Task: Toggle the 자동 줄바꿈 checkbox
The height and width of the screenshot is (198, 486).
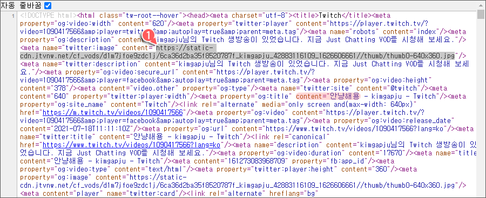Action: coord(48,5)
